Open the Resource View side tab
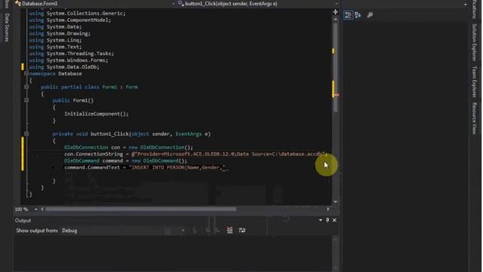 pos(475,118)
